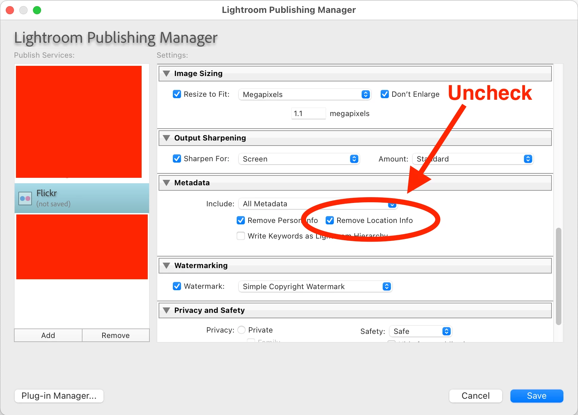Open the Include All Metadata dropdown

point(318,204)
